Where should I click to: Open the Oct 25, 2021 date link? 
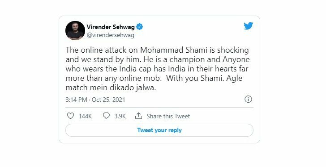[x=108, y=100]
